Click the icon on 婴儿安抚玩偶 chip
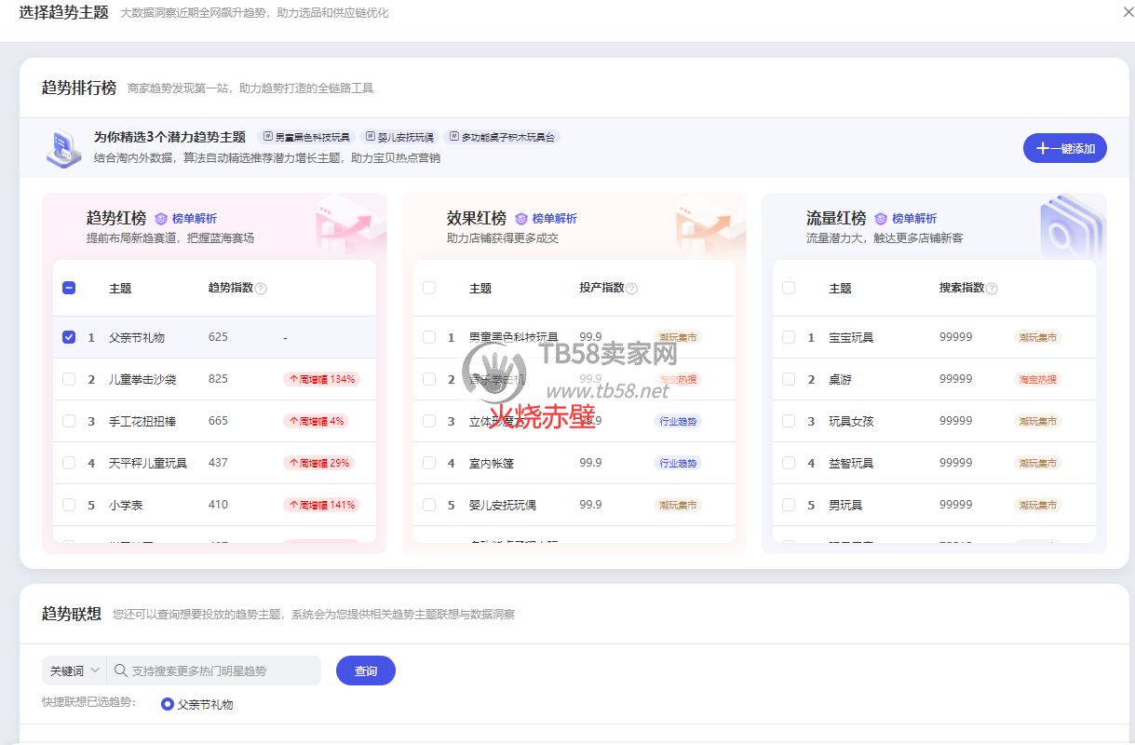The image size is (1135, 745). [371, 137]
